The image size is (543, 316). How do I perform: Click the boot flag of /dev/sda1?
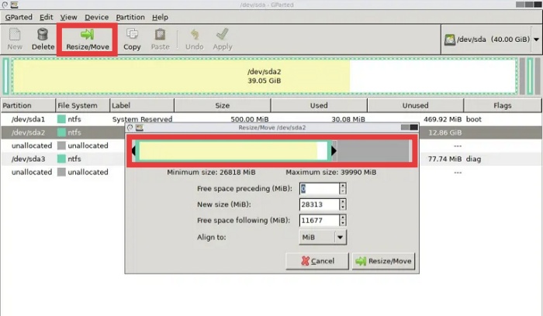click(473, 119)
